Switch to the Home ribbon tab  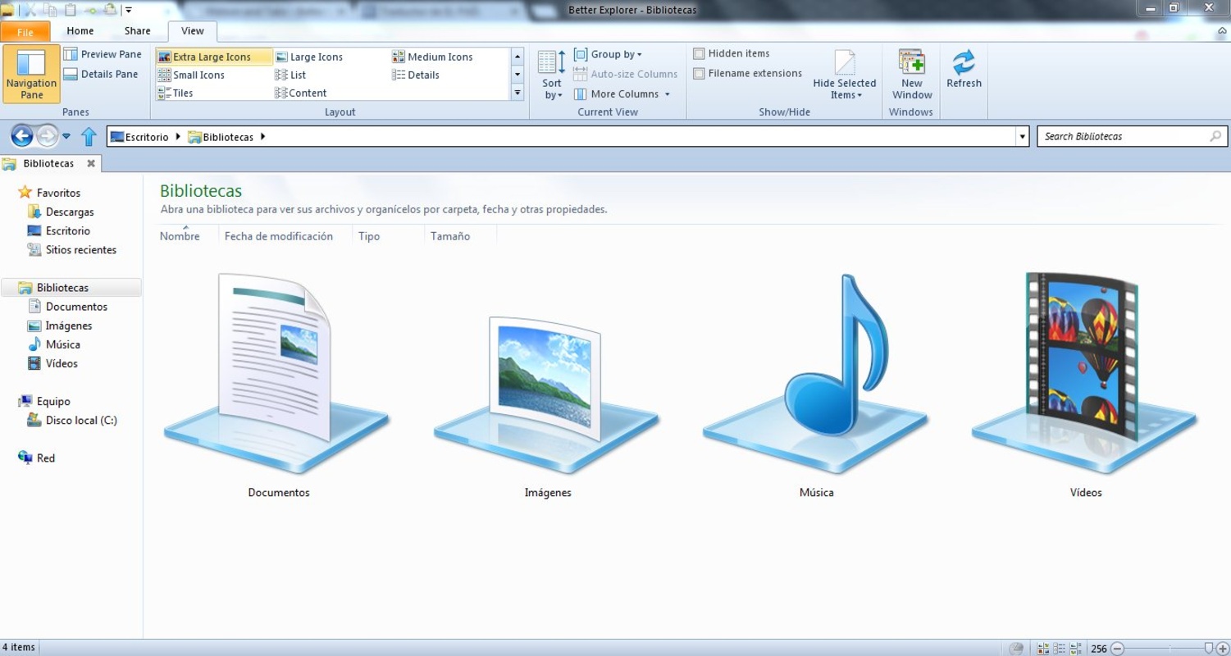(x=80, y=31)
